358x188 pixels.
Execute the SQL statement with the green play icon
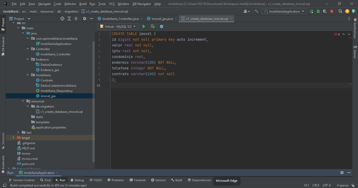tap(144, 26)
